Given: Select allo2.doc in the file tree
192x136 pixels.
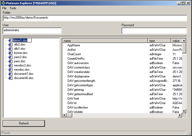Looking at the screenshot, I should pyautogui.click(x=20, y=44).
